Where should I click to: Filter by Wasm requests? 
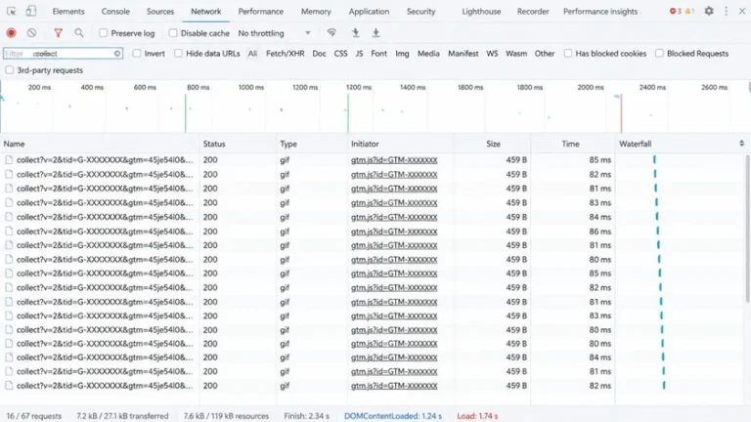tap(516, 54)
